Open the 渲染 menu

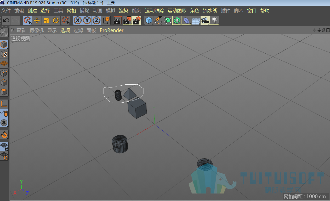click(x=124, y=11)
